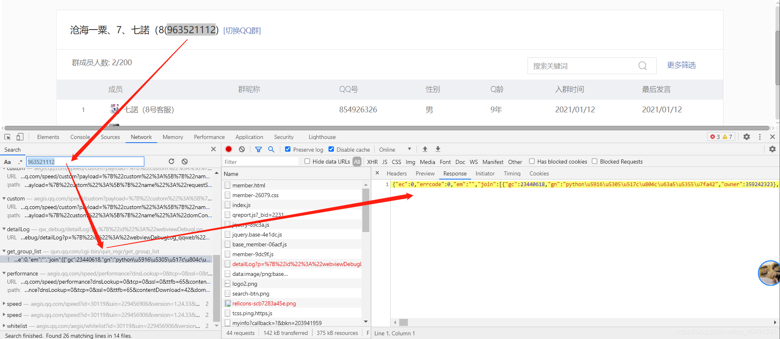Screen dimensions: 780x339
Task: Open the Timing tab
Action: coord(512,173)
